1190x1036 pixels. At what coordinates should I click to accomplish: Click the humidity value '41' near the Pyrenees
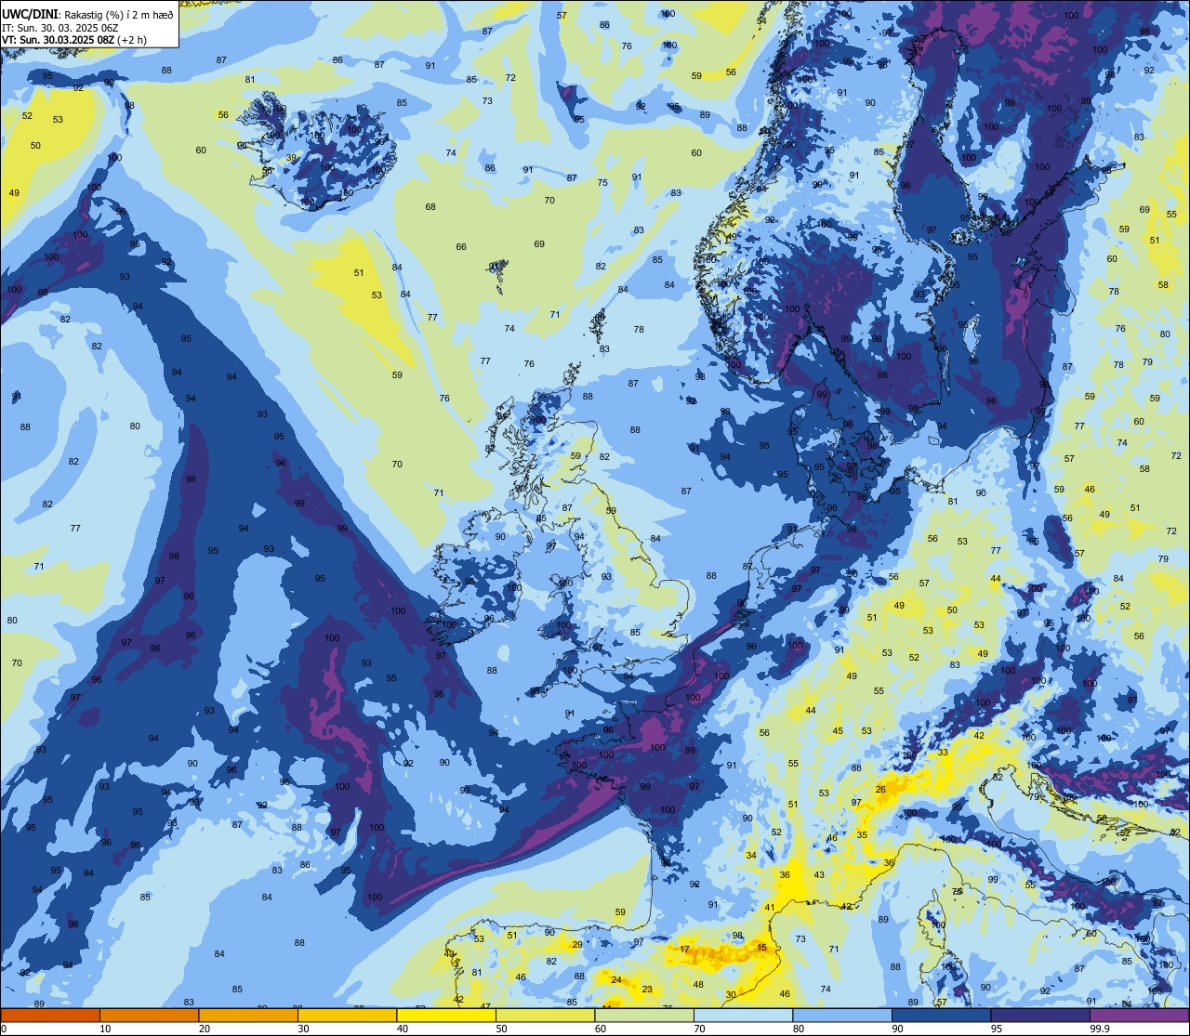click(770, 908)
